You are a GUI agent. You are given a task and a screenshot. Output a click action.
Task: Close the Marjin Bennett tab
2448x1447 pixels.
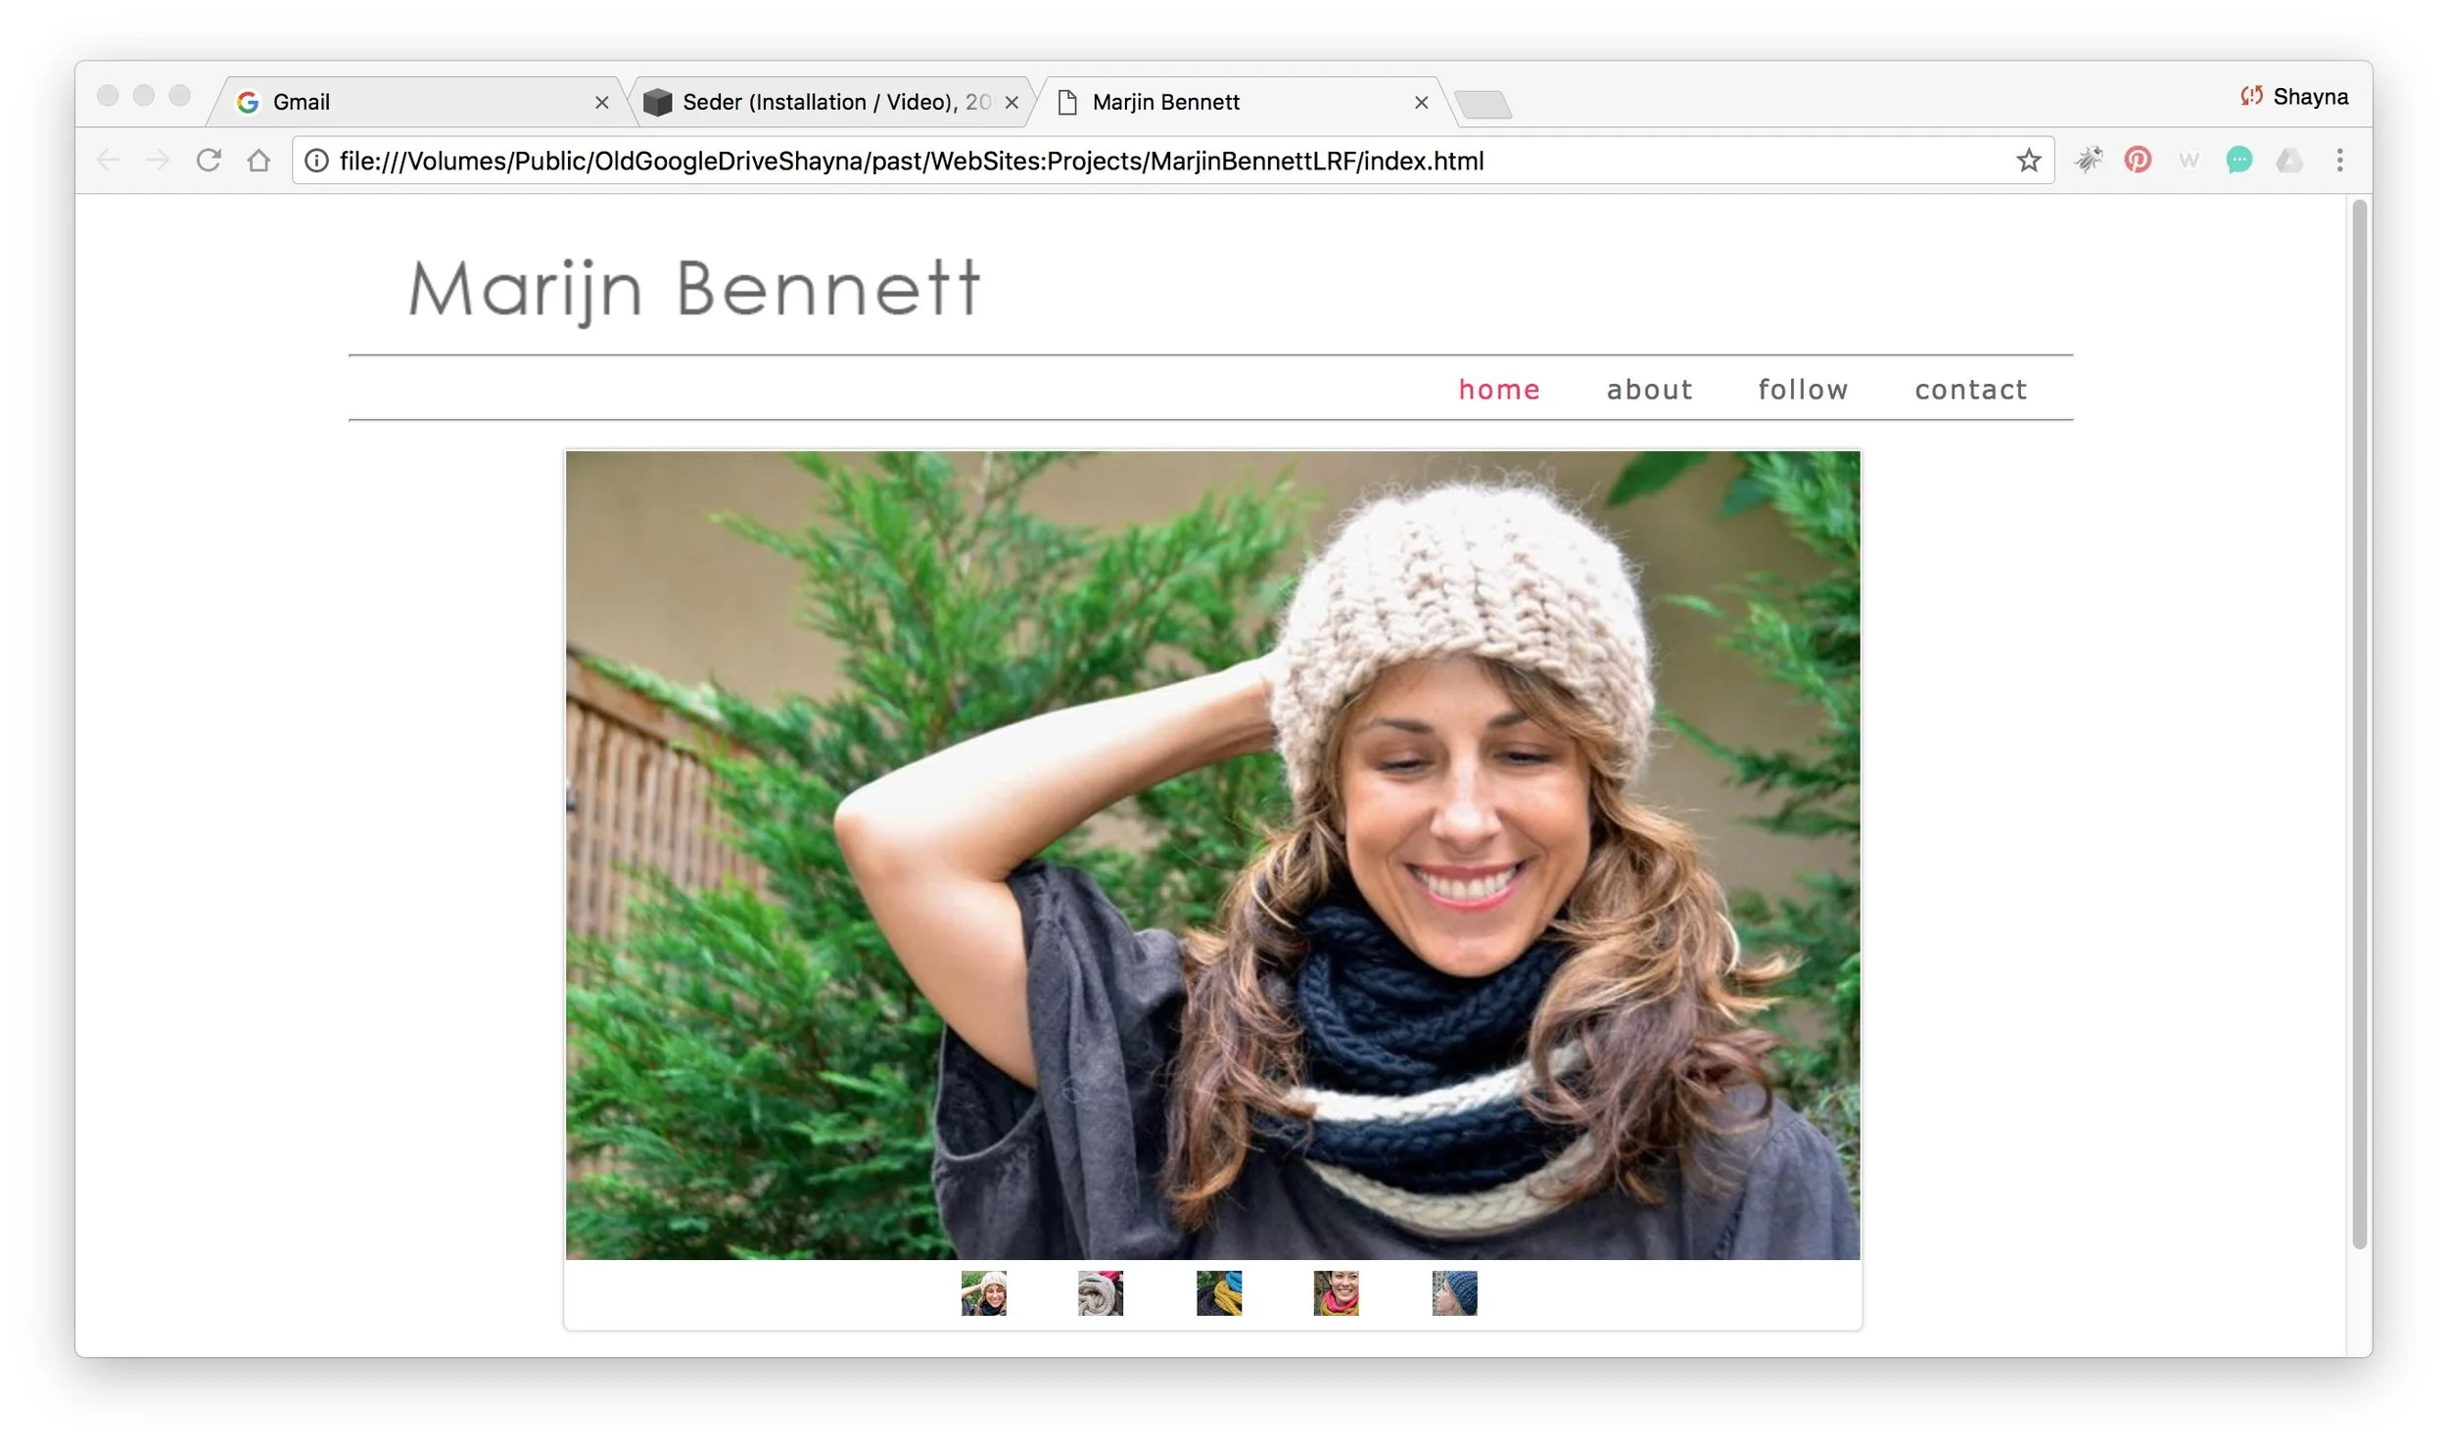click(x=1422, y=103)
